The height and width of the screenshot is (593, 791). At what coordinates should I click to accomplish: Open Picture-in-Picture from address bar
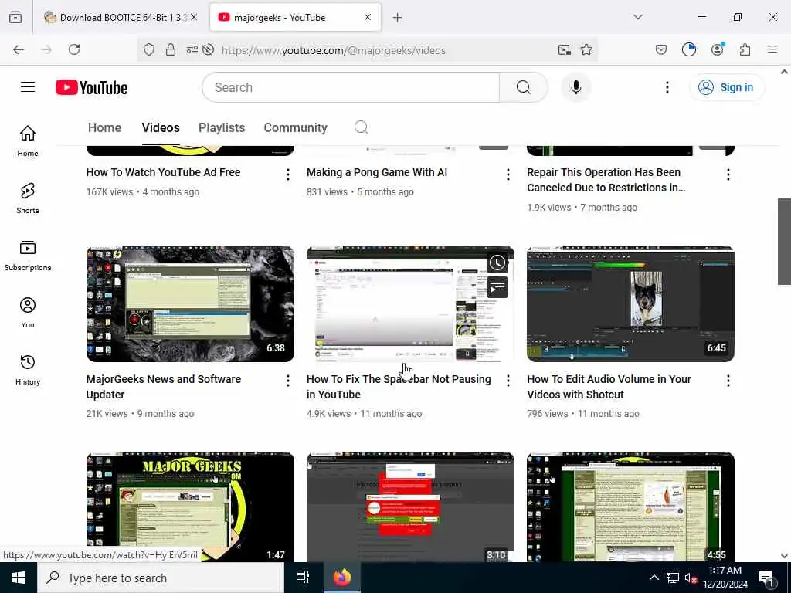click(x=564, y=49)
